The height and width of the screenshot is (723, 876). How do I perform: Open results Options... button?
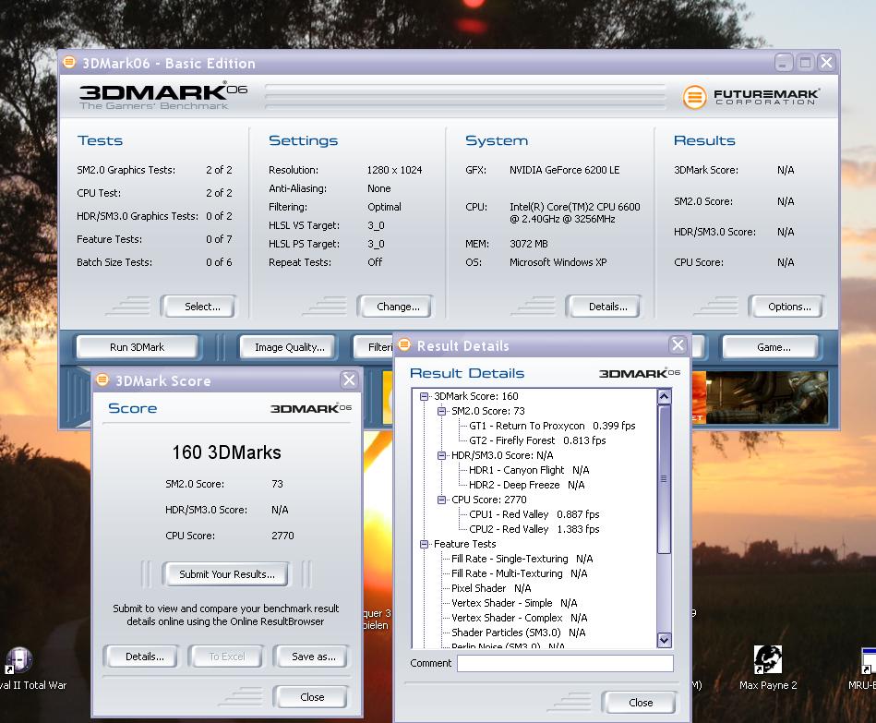click(x=786, y=307)
